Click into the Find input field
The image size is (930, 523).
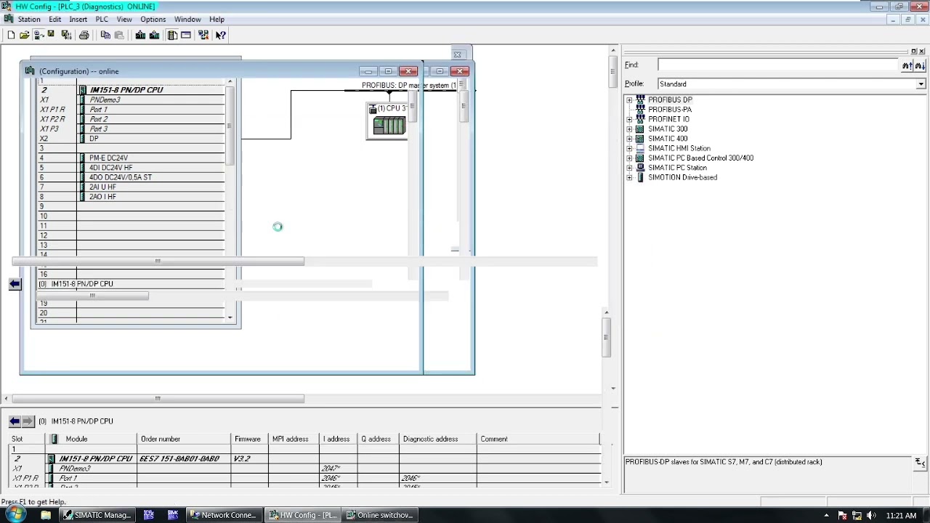(778, 65)
